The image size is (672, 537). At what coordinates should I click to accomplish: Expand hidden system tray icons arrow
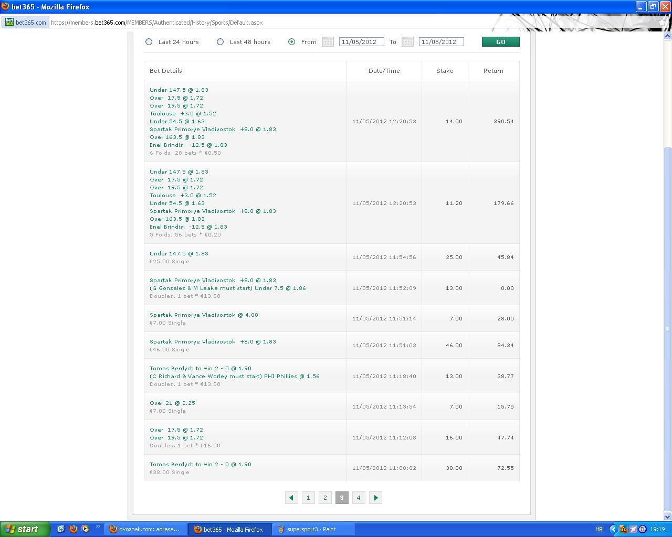(613, 529)
